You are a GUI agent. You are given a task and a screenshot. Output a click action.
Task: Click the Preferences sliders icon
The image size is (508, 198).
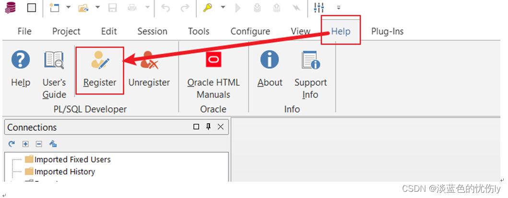click(x=319, y=8)
